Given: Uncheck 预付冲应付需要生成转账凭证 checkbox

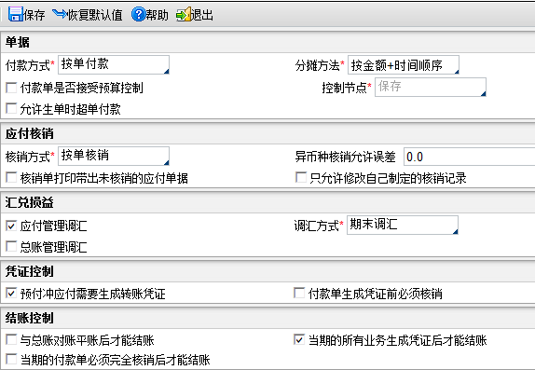Looking at the screenshot, I should pyautogui.click(x=11, y=294).
